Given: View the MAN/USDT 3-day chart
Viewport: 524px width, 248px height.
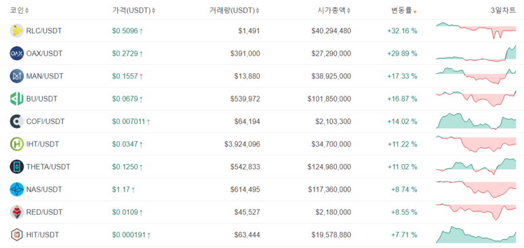Looking at the screenshot, I should tap(476, 76).
